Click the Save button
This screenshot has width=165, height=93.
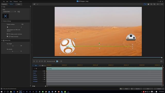pos(148,89)
